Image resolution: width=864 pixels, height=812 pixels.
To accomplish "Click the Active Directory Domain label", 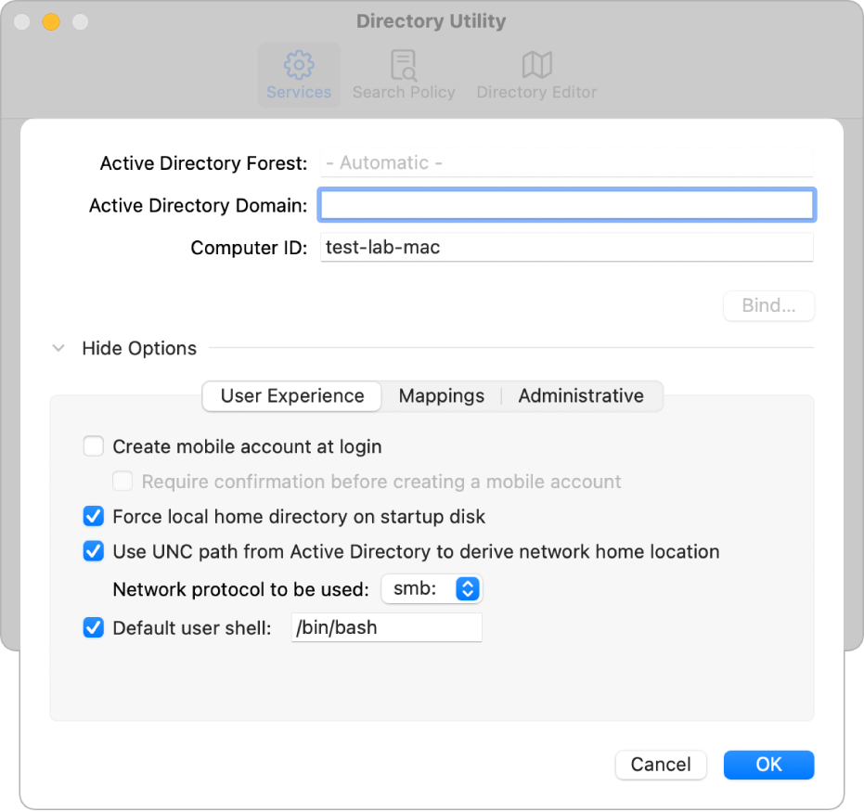I will click(199, 205).
